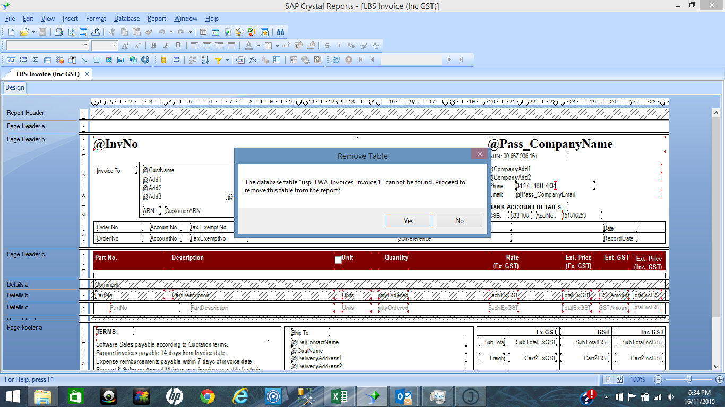Expand the font name combo box
Image resolution: width=725 pixels, height=407 pixels.
pyautogui.click(x=85, y=46)
